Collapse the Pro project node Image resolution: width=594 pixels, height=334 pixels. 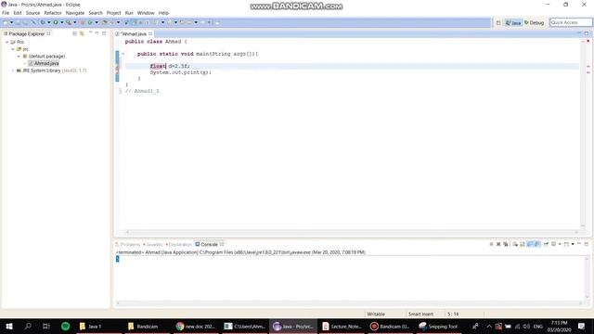click(6, 42)
